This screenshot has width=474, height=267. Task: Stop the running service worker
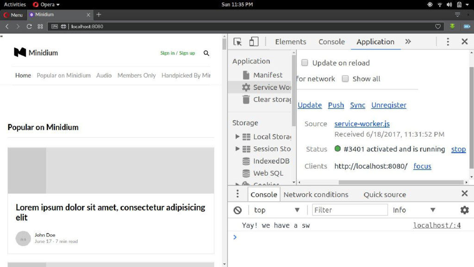click(458, 149)
